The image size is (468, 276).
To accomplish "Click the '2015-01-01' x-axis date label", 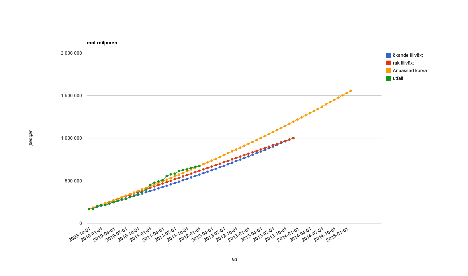I will coord(337,235).
